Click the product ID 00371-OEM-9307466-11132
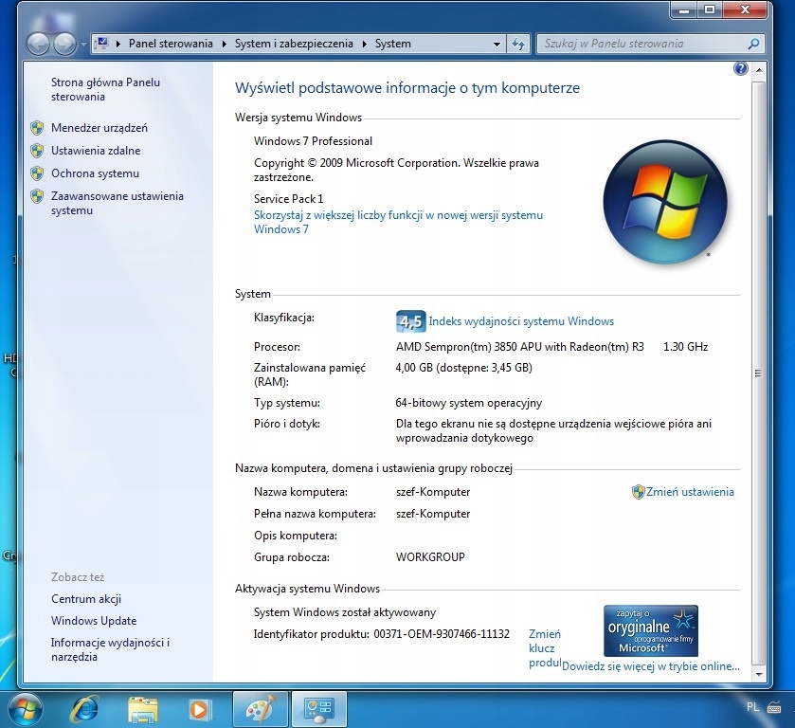 [442, 634]
